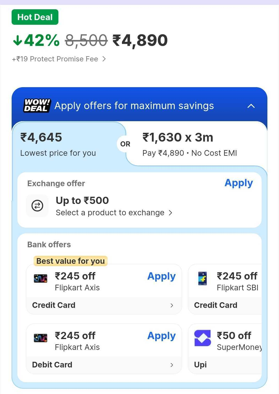
Task: Click the green 42% discount arrow
Action: (x=18, y=40)
